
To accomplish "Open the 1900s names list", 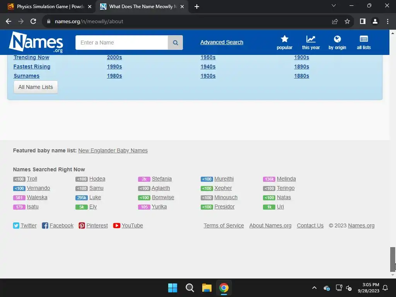I will coord(302,57).
